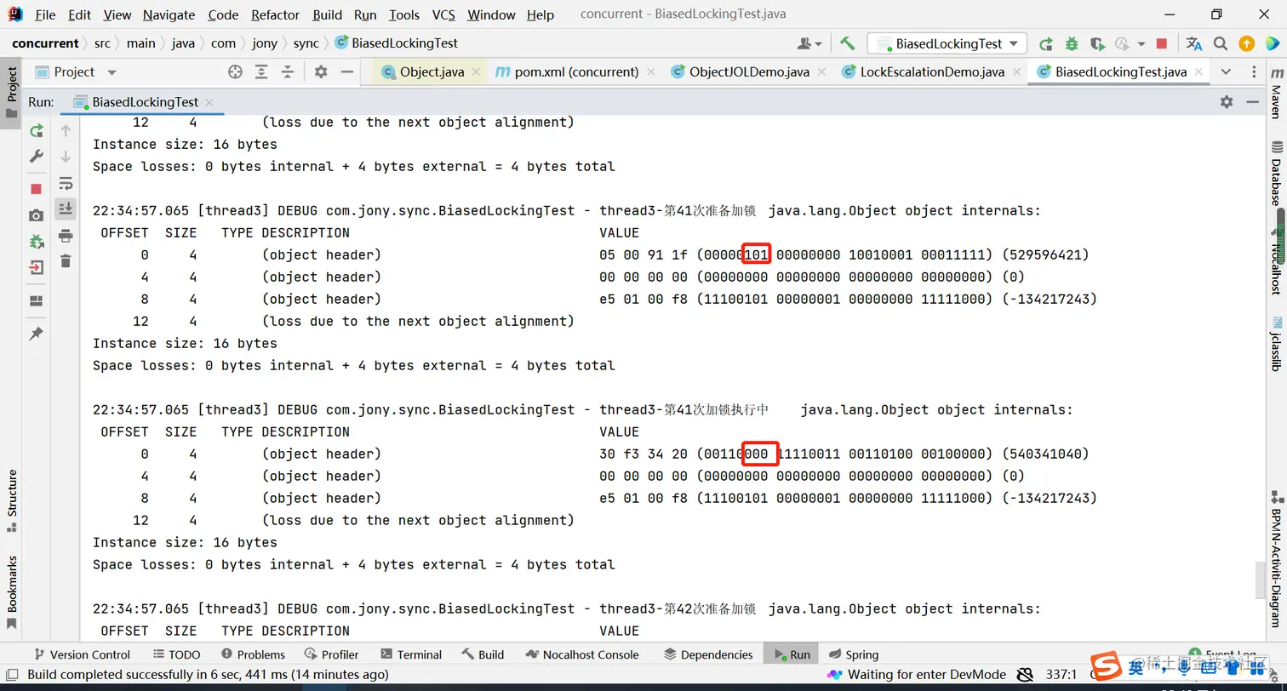1287x691 pixels.
Task: Jump up stack trace arrow
Action: (66, 130)
